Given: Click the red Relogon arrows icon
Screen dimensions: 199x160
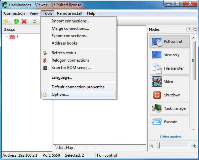Looking at the screenshot, I should coord(45,60).
